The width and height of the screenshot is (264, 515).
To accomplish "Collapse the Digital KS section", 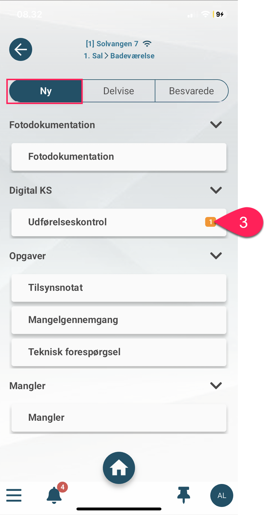I will coord(216,190).
